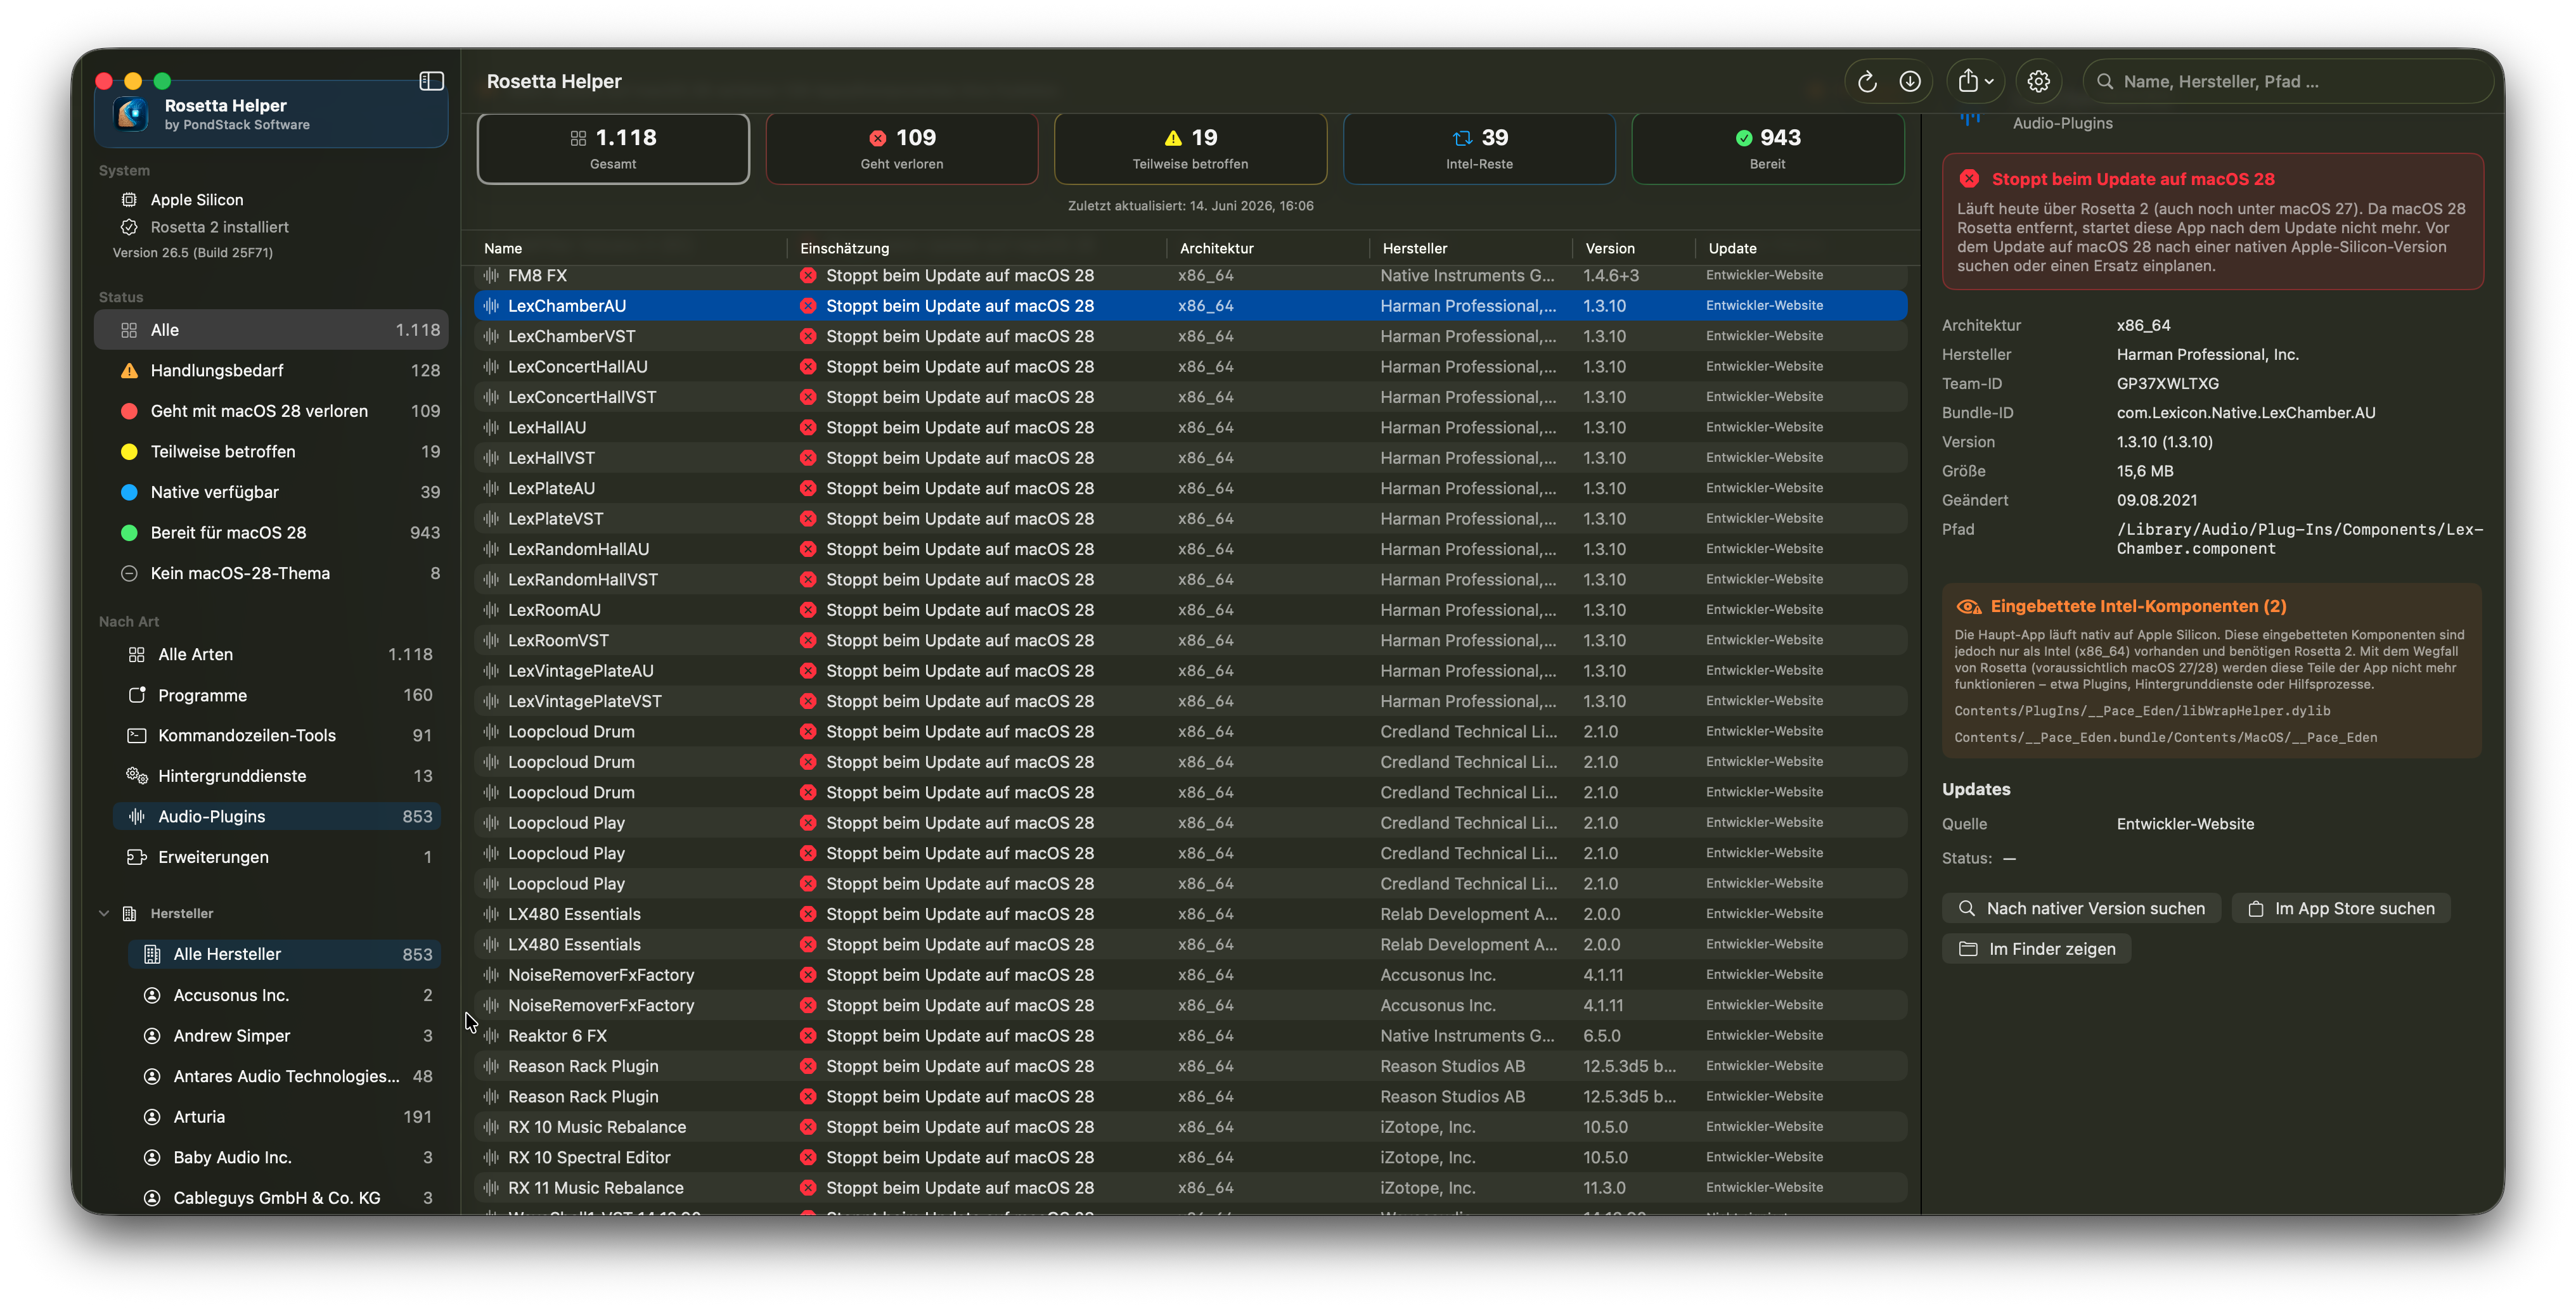Viewport: 2576px width, 1309px height.
Task: Open Entwickler-Website link on LexRoomAU row
Action: point(1764,610)
